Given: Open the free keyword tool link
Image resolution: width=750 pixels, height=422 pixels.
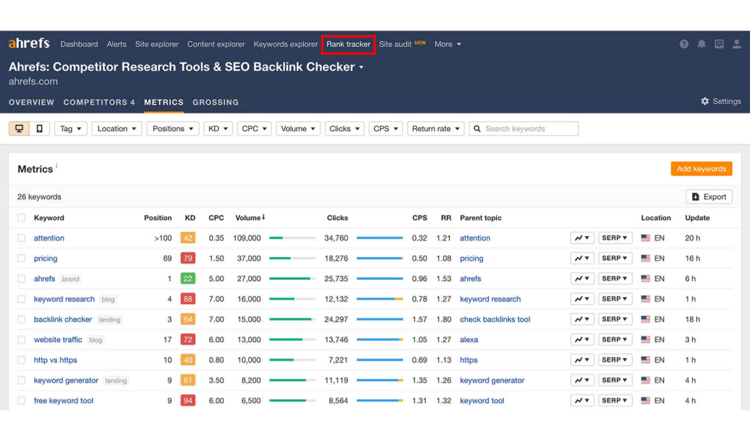Looking at the screenshot, I should coord(63,400).
